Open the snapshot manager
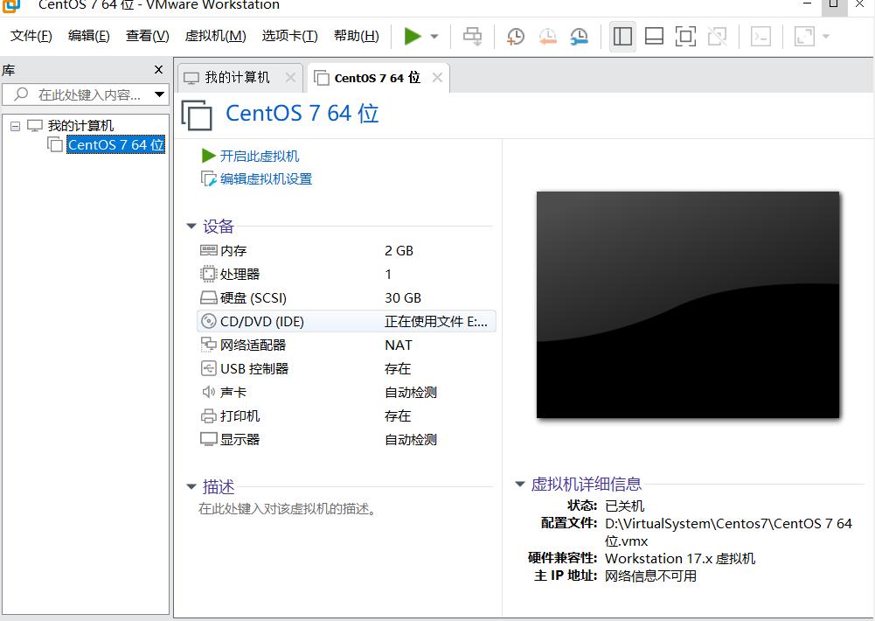Viewport: 875px width, 621px height. coord(578,36)
